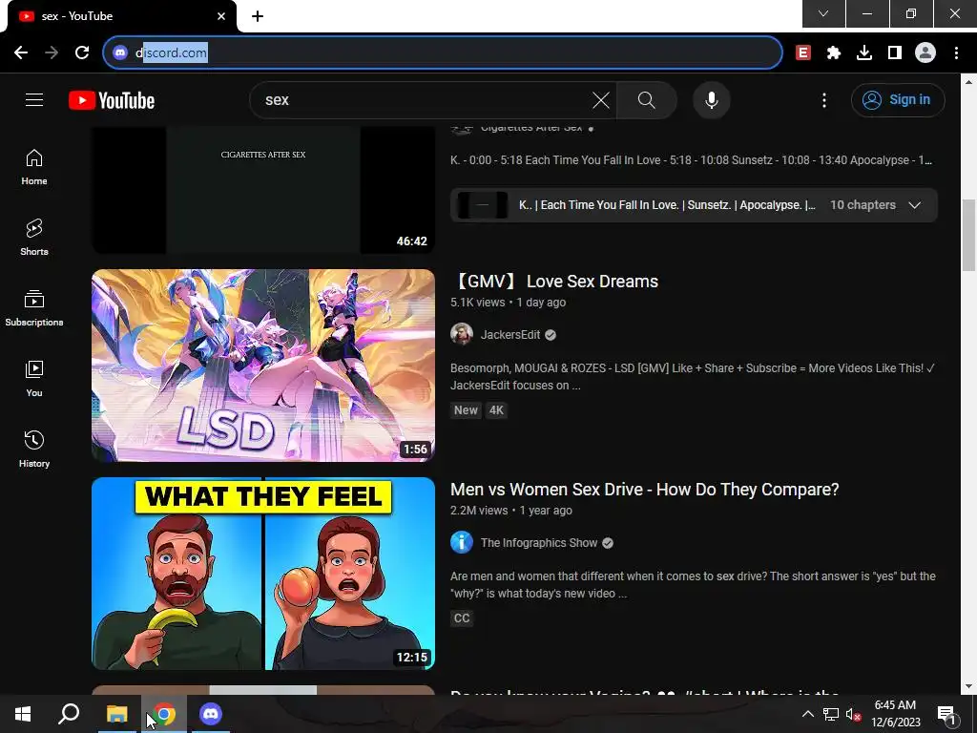Open Subscriptions in the sidebar
977x733 pixels.
34,308
